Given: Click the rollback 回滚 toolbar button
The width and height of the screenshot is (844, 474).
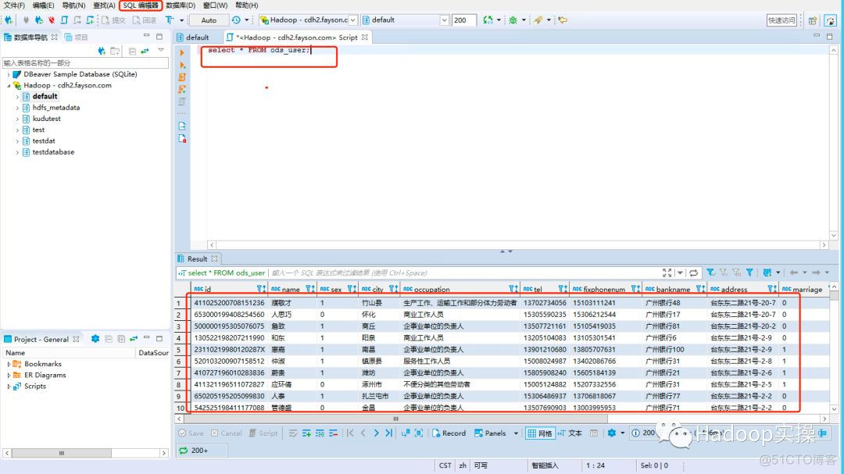Looking at the screenshot, I should tap(145, 20).
